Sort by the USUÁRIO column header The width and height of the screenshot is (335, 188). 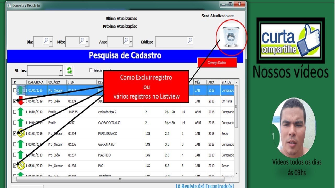point(57,82)
